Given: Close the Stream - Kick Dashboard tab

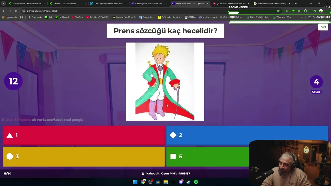Looking at the screenshot, I should coord(85,4).
